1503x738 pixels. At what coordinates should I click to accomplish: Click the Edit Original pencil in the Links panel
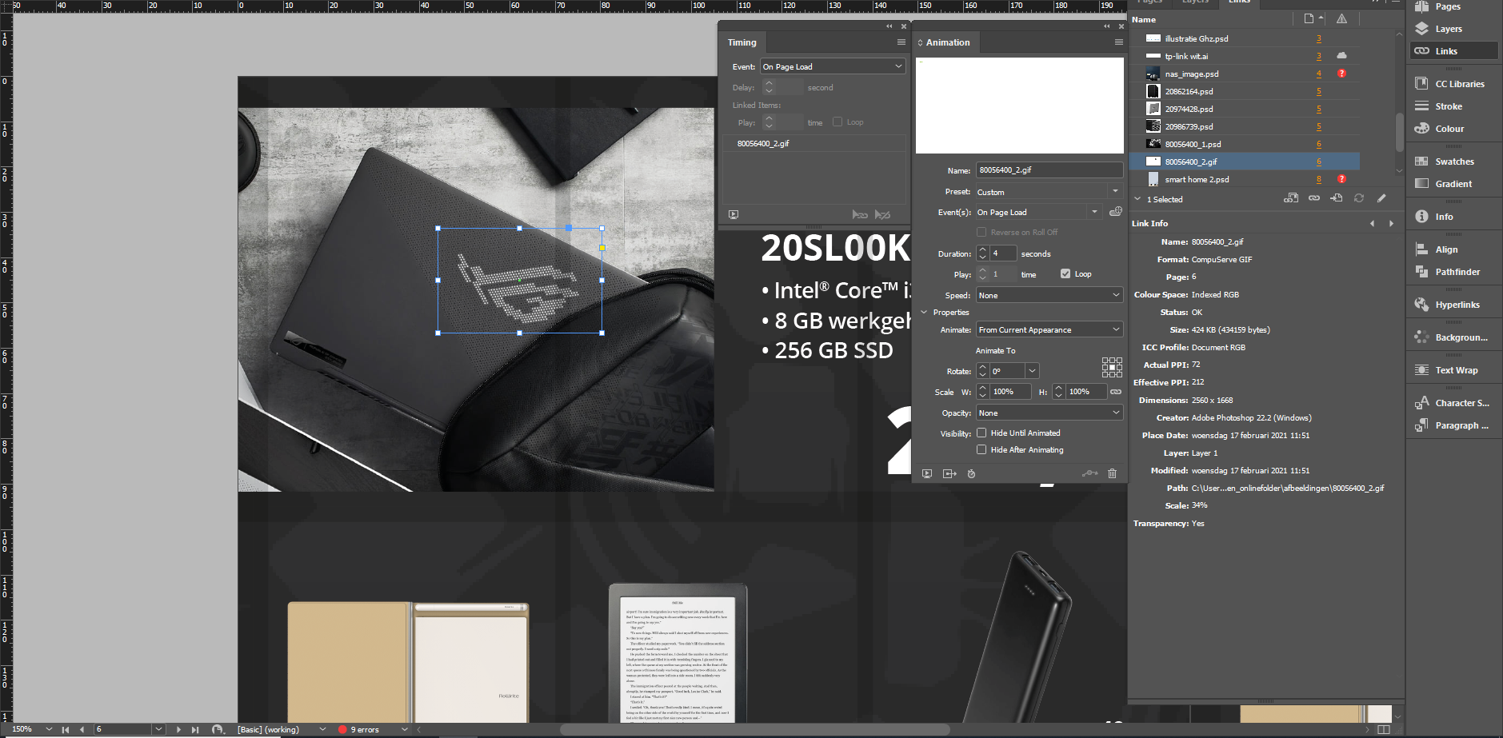pyautogui.click(x=1381, y=197)
